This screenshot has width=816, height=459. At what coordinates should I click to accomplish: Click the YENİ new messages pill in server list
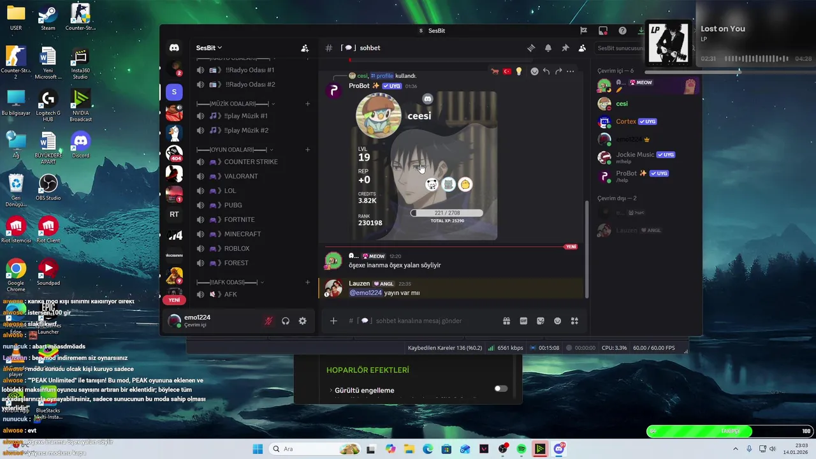[x=174, y=300]
